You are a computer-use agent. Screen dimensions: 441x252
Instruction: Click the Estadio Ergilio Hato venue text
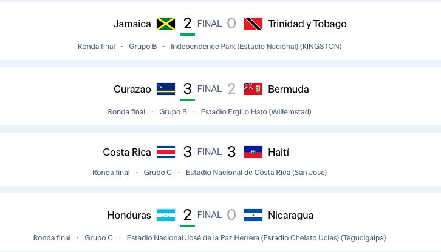(x=256, y=112)
